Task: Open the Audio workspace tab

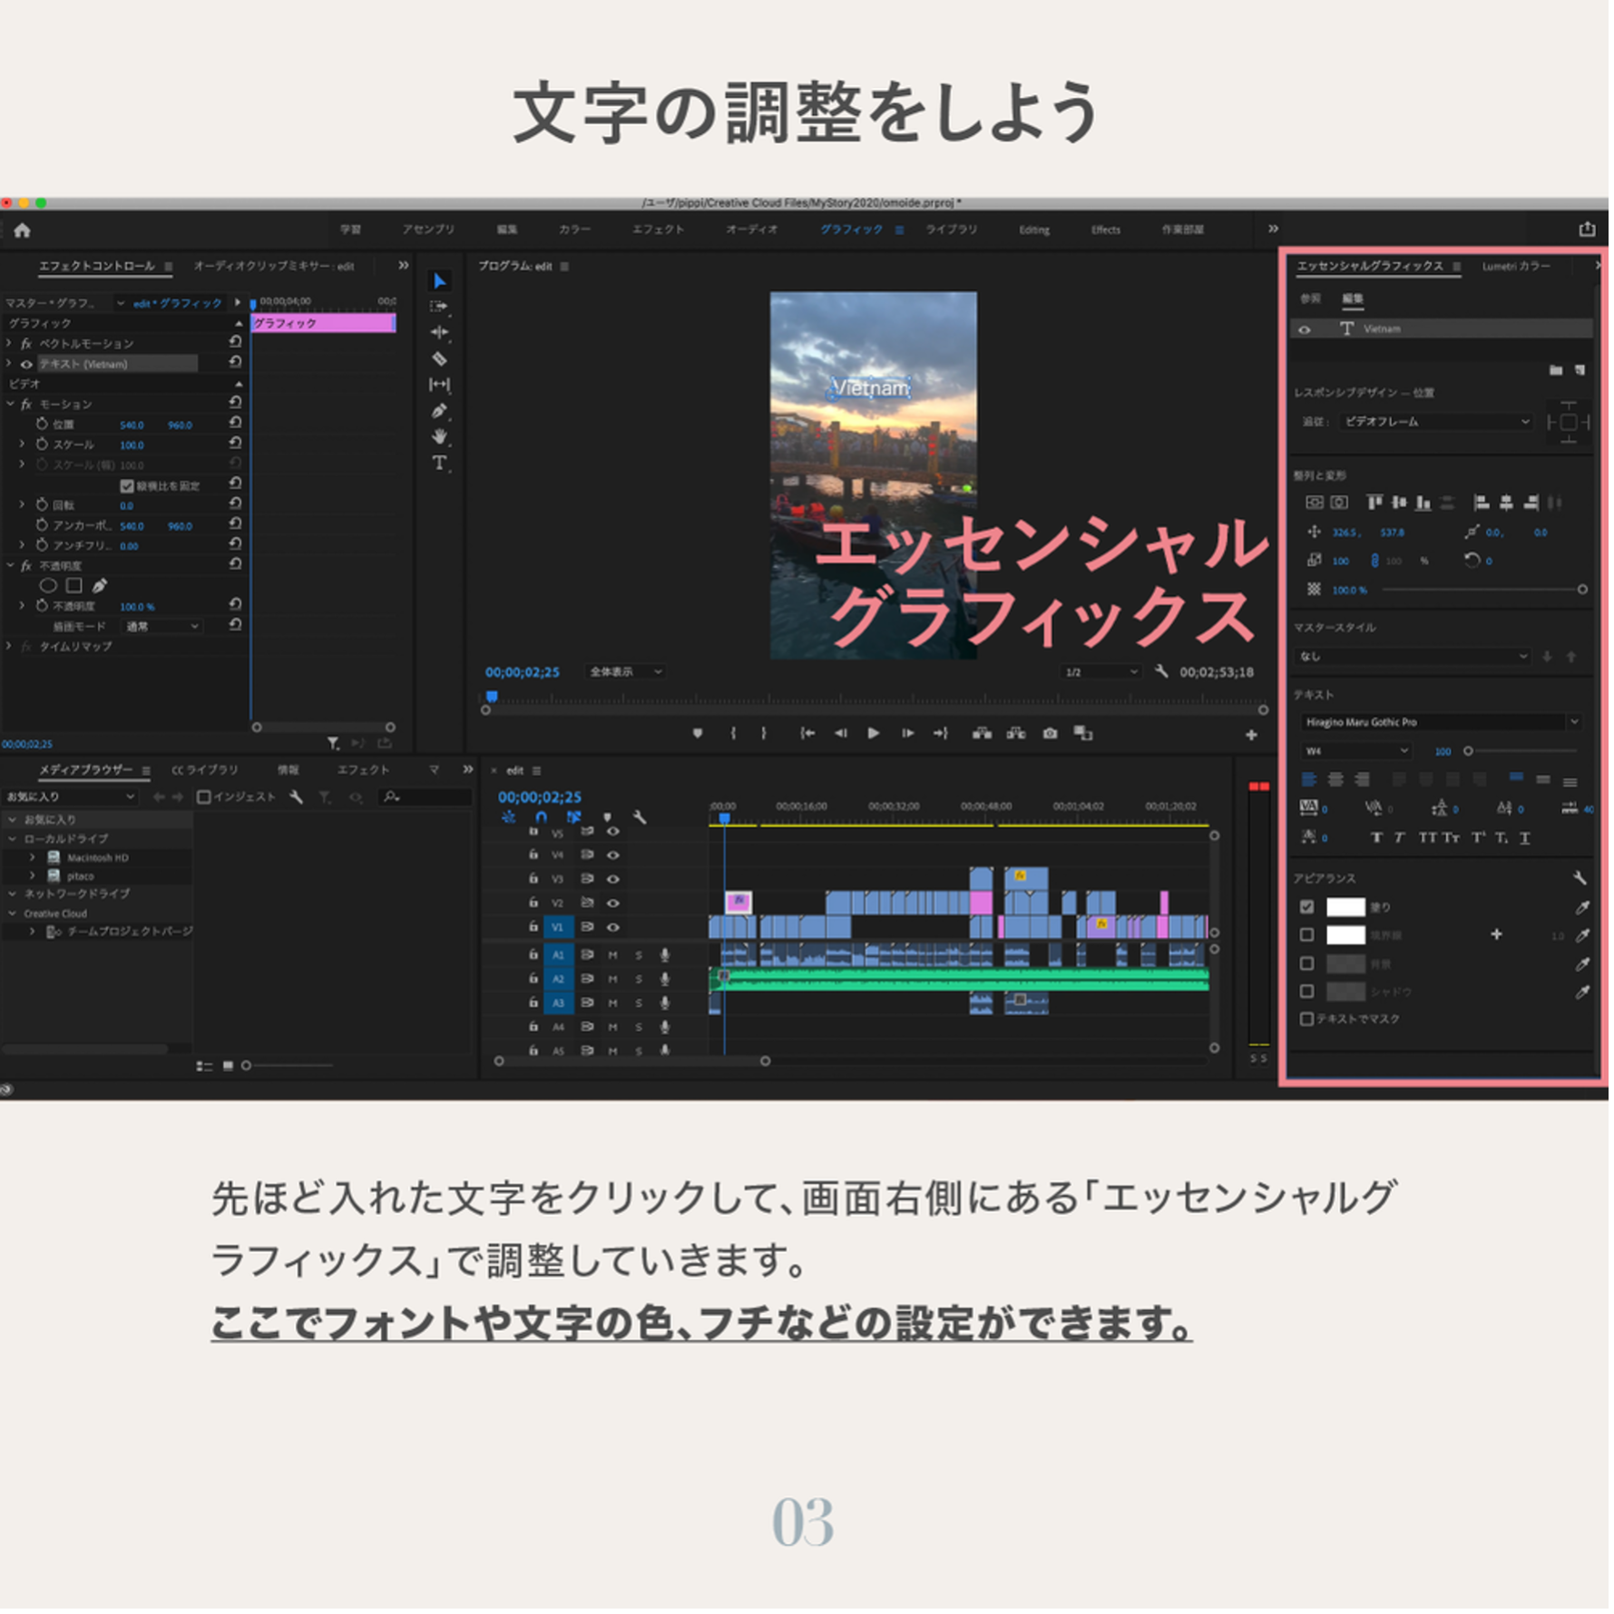Action: [x=754, y=230]
